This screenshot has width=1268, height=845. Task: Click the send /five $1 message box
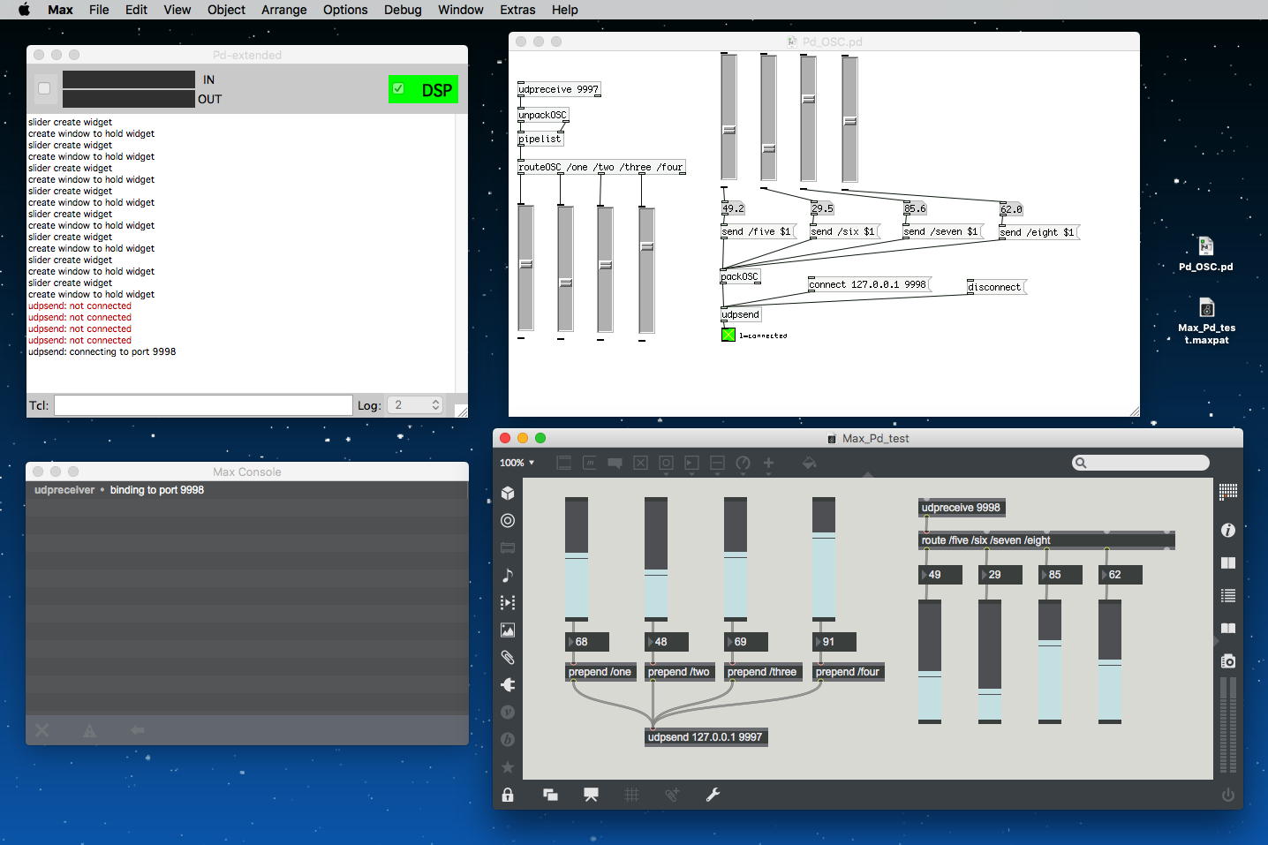click(x=759, y=231)
